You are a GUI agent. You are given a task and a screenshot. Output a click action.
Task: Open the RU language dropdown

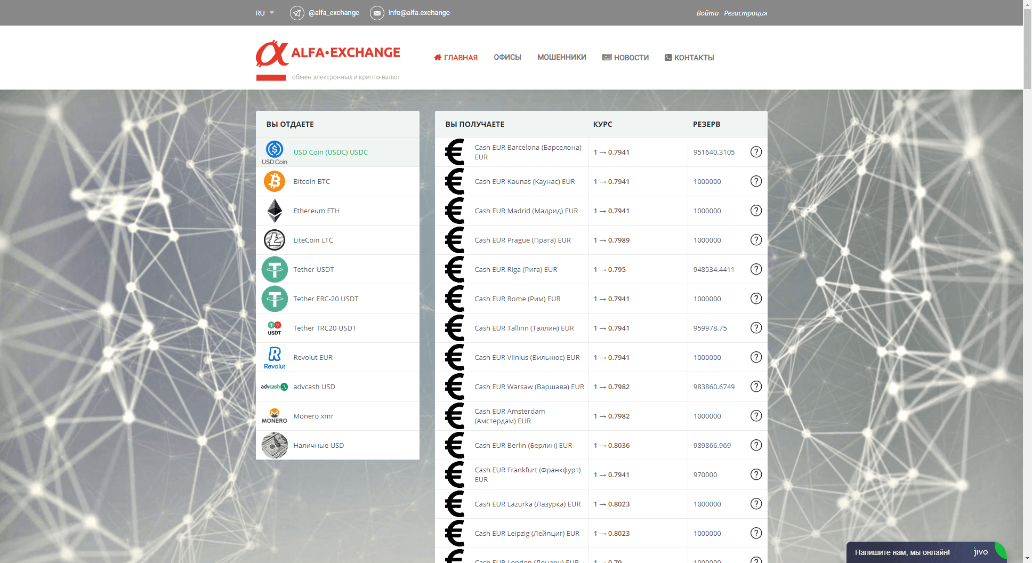point(264,13)
